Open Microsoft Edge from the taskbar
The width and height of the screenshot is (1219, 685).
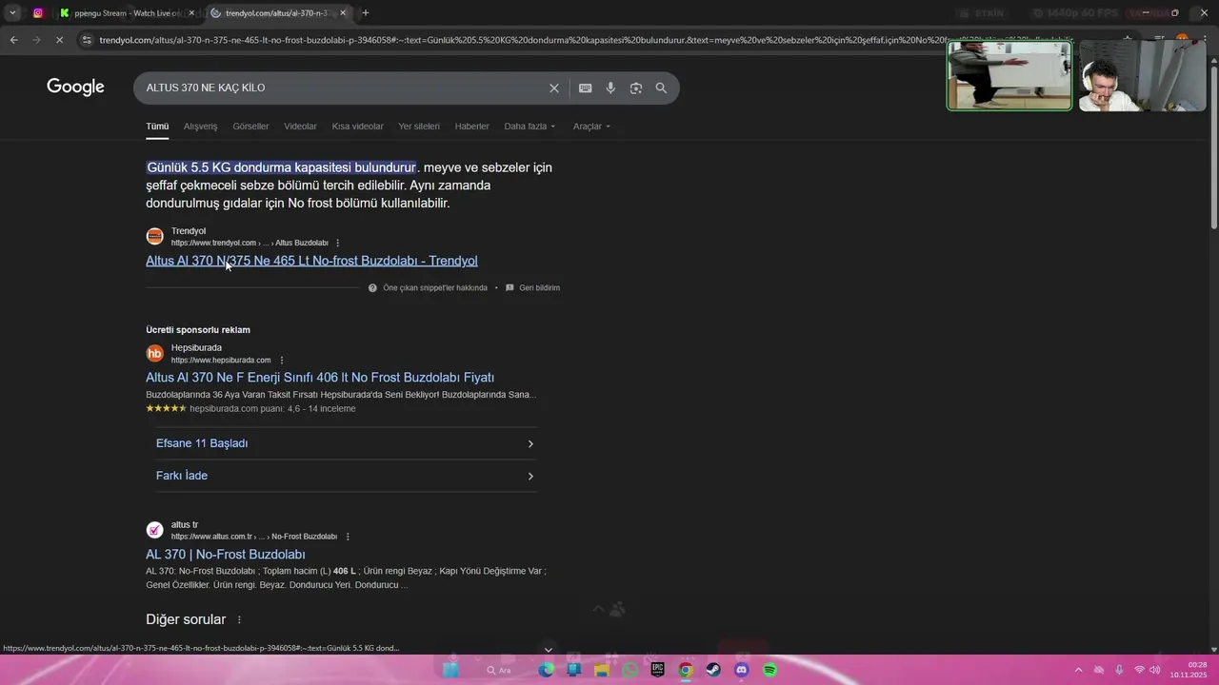pyautogui.click(x=546, y=670)
